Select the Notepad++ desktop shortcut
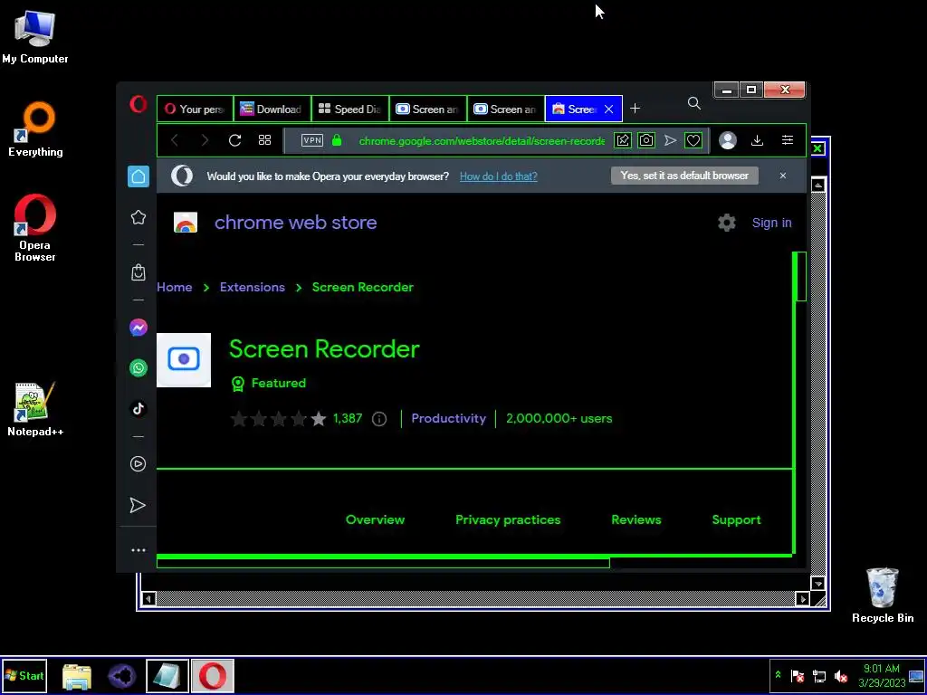927x695 pixels. point(35,409)
